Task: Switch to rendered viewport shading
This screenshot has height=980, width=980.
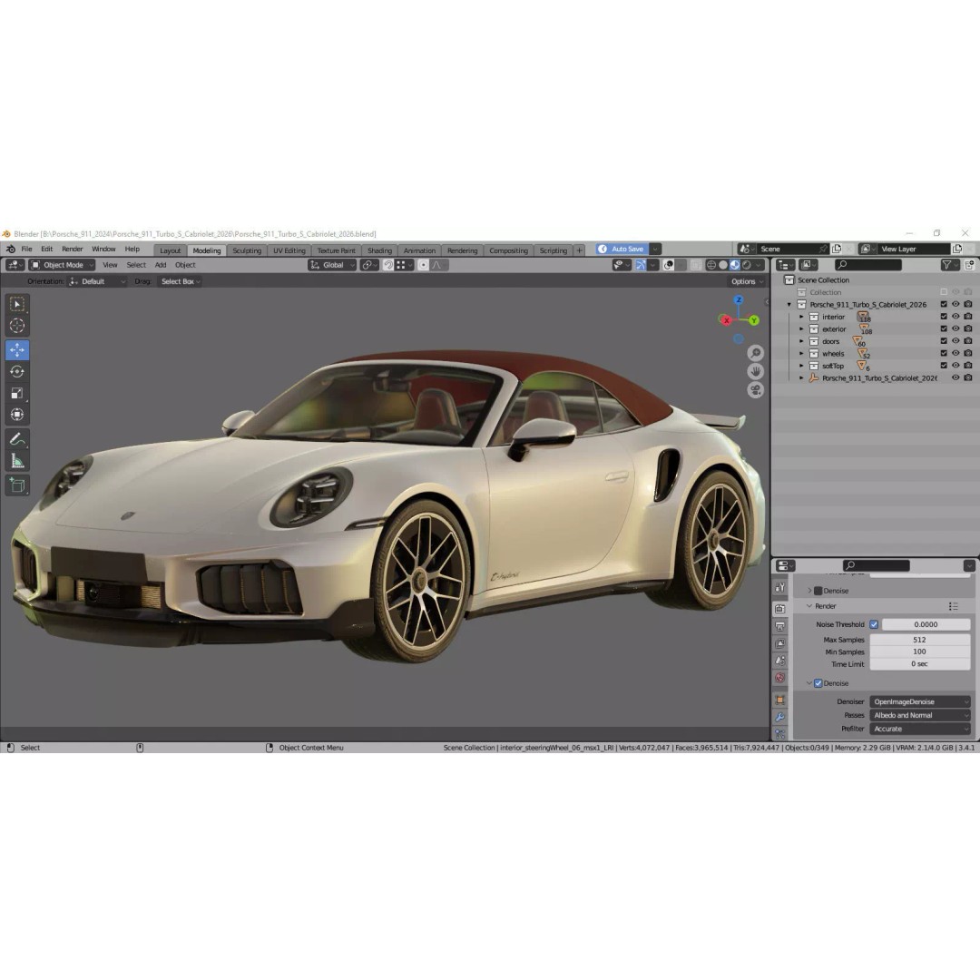Action: [747, 265]
